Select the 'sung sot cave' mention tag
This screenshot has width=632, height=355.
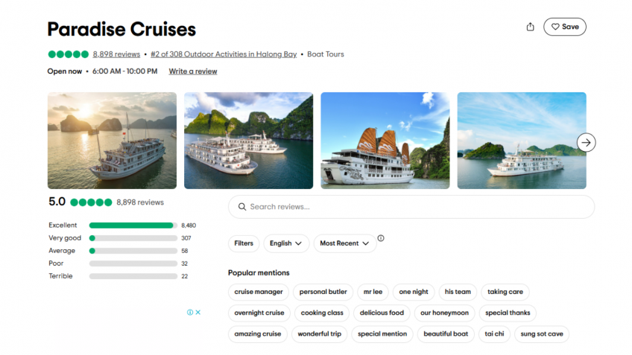coord(542,334)
